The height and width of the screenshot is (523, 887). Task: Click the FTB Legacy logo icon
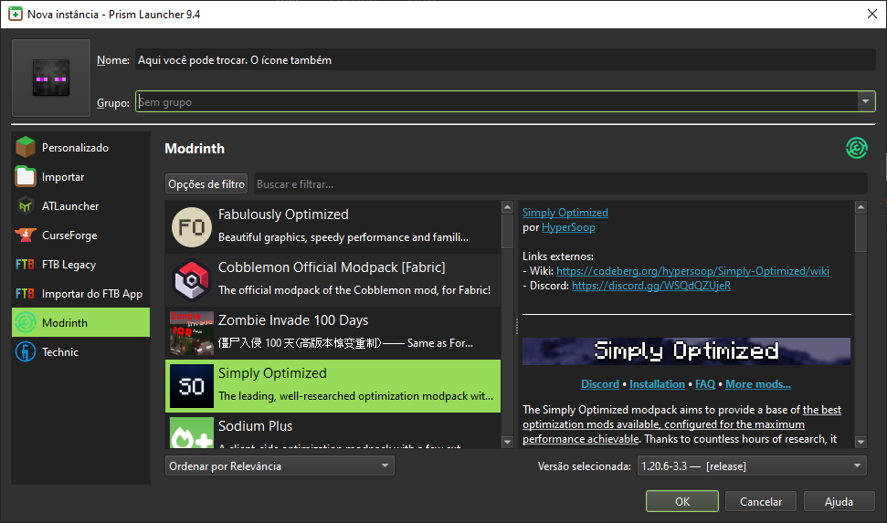[x=25, y=265]
